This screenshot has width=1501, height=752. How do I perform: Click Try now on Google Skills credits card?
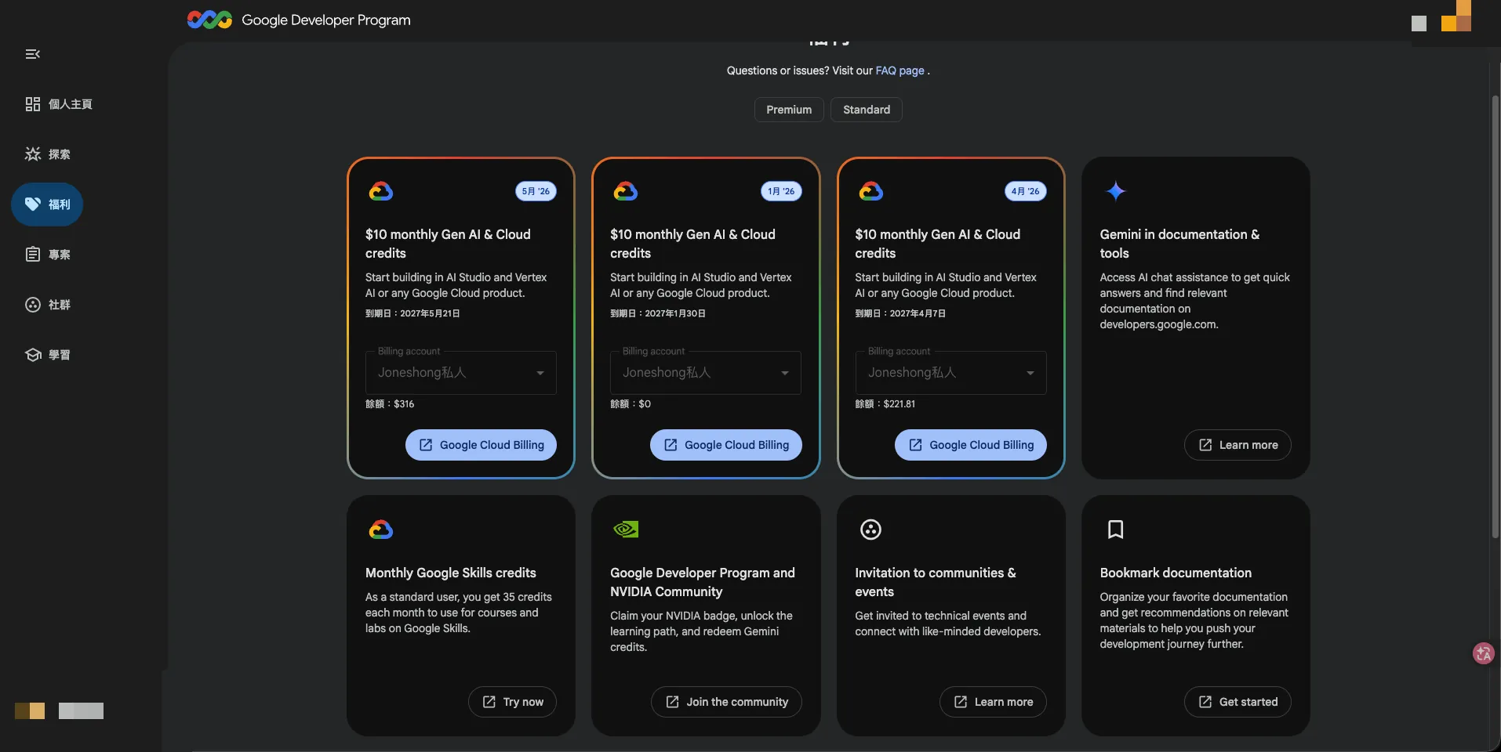pyautogui.click(x=512, y=702)
